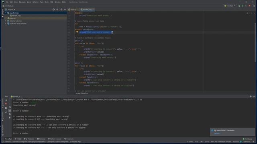Select nested handle_it.py file in project tree
This screenshot has width=257, height=144.
click(16, 16)
